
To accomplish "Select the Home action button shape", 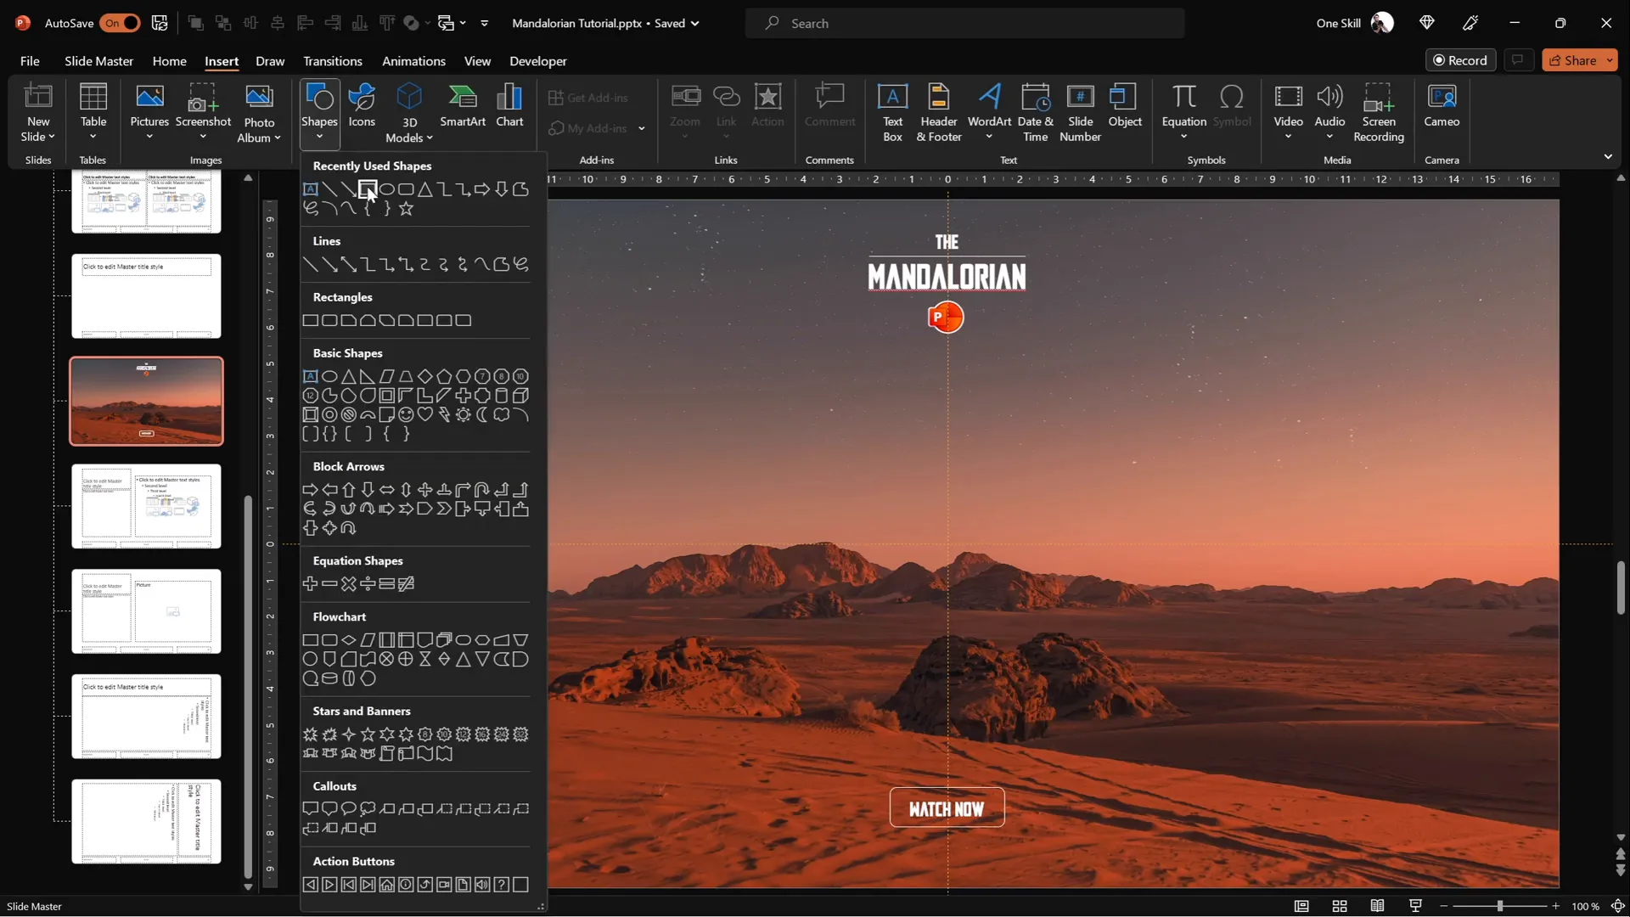I will click(x=387, y=885).
